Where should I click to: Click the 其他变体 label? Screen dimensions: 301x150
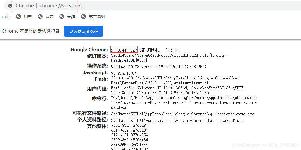pos(98,126)
